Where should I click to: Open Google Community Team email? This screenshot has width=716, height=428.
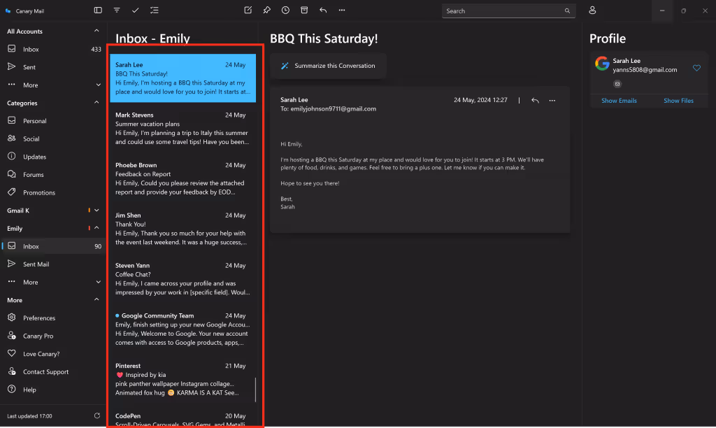(x=182, y=329)
